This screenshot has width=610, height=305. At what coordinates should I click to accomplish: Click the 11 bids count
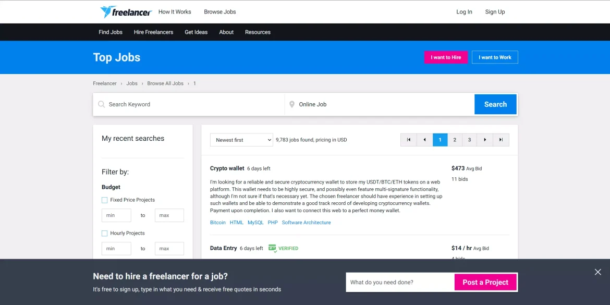pos(459,179)
